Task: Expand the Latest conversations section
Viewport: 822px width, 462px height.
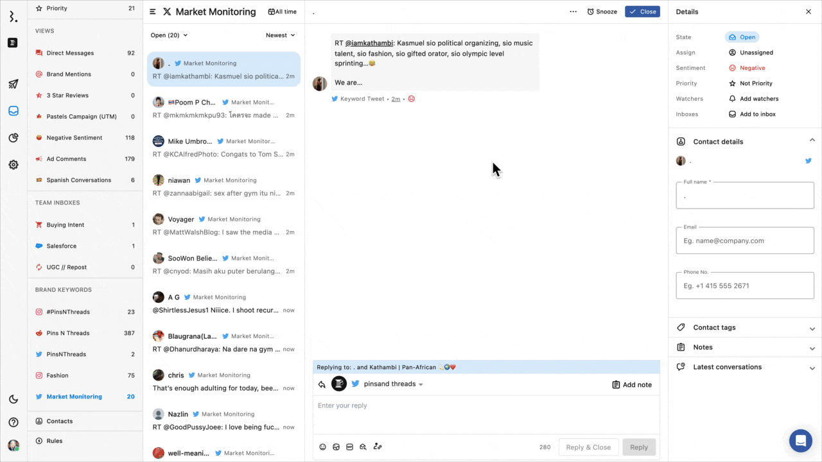Action: [x=745, y=368]
